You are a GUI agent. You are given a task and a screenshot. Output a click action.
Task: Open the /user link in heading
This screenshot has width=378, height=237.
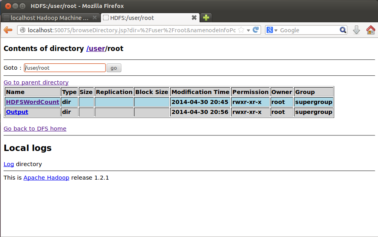point(96,49)
